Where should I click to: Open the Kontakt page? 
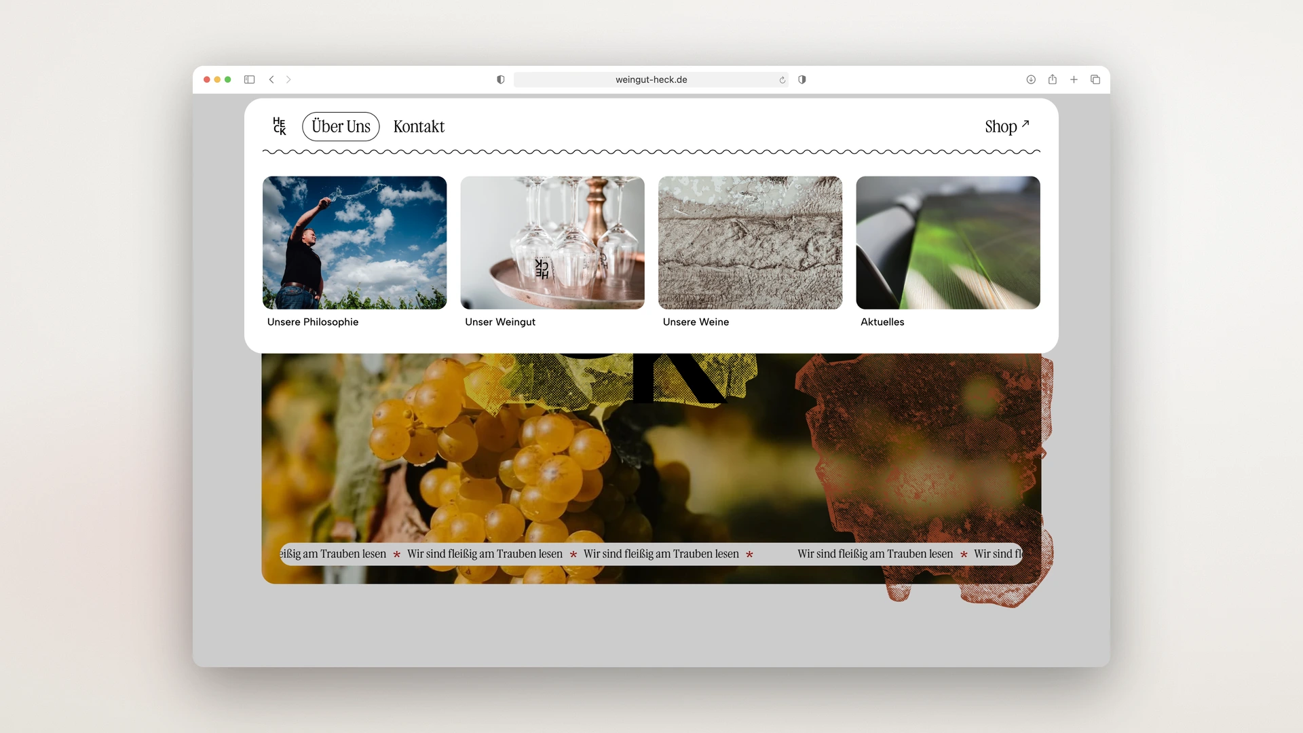coord(419,127)
